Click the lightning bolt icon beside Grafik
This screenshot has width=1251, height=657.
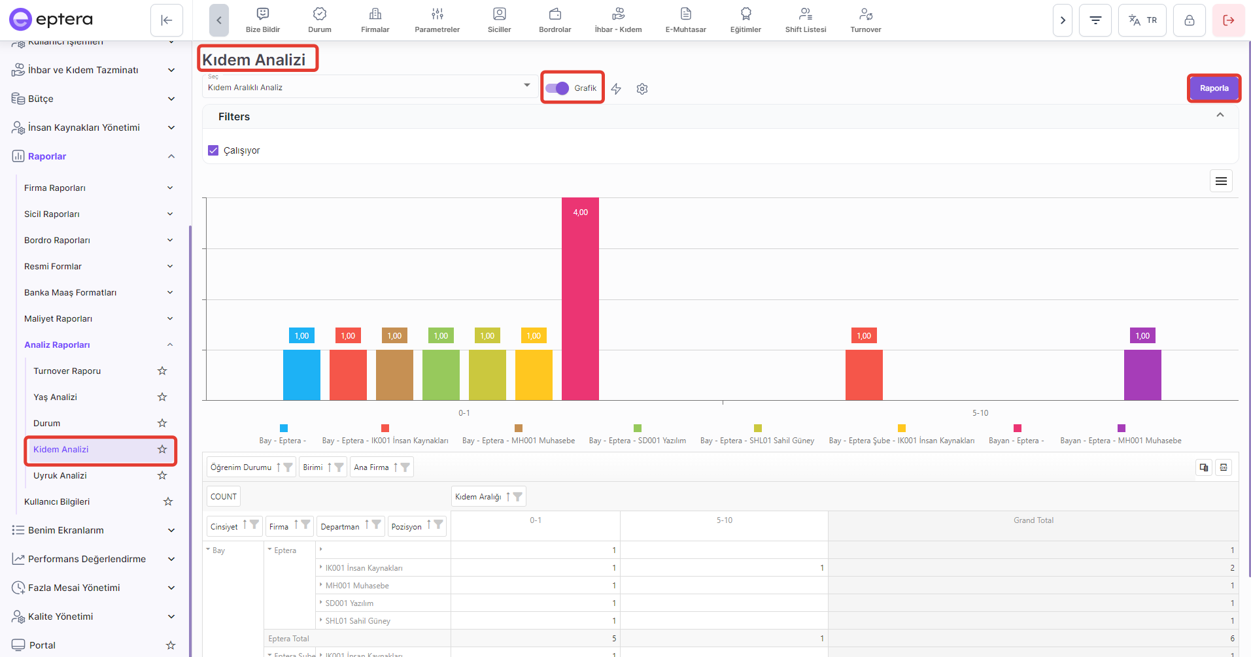tap(616, 89)
